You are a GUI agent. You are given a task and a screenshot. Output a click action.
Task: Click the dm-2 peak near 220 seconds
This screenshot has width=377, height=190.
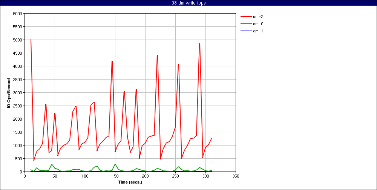[x=157, y=55]
